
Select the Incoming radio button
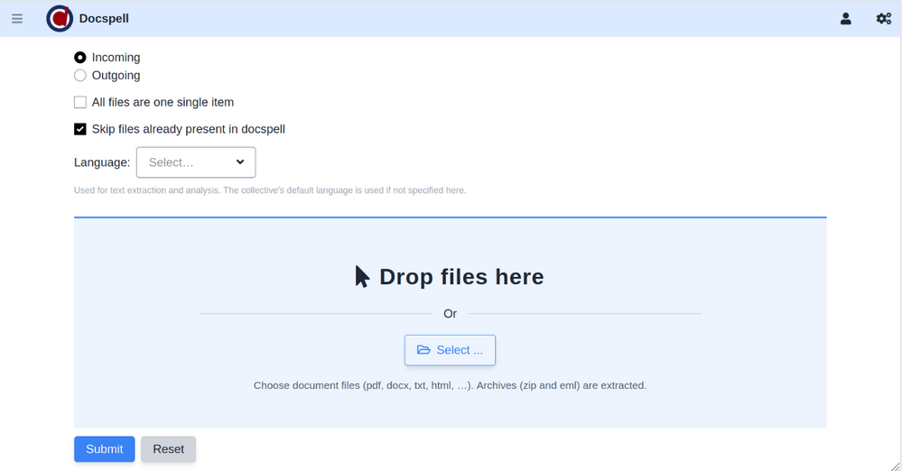80,58
